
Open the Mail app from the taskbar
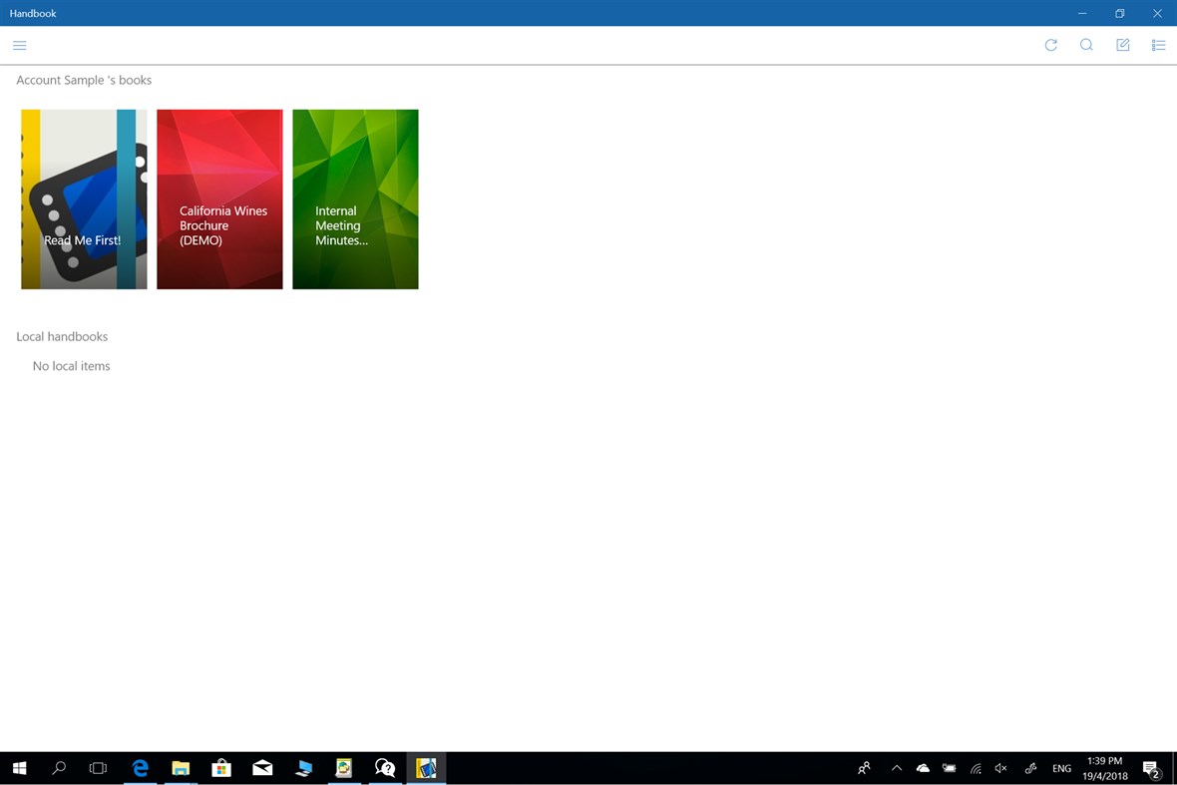coord(262,768)
